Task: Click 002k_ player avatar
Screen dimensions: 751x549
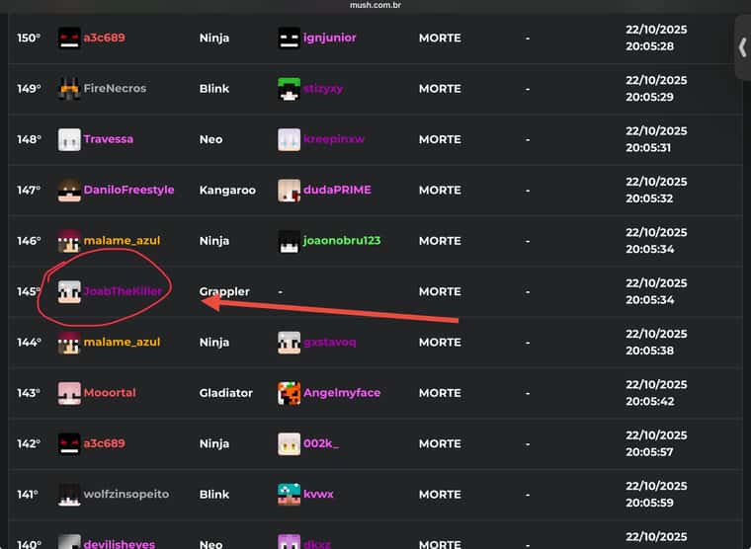Action: pyautogui.click(x=290, y=443)
